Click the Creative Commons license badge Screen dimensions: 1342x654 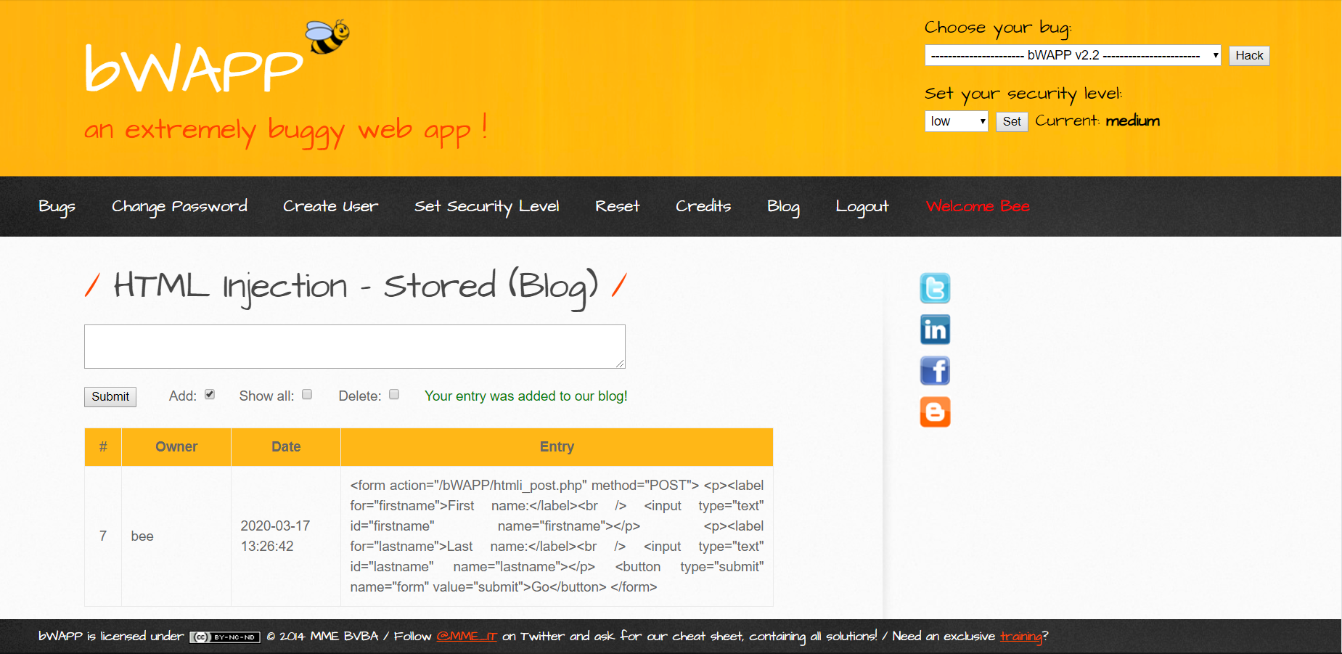tap(225, 637)
